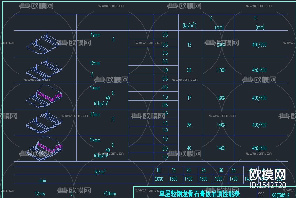
Task: Click the "???" cell in the title block
Action: [261, 194]
